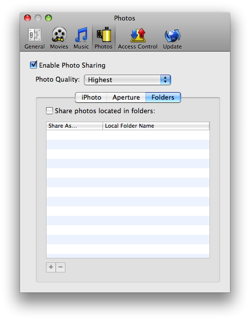Add a folder with the plus button
This screenshot has height=320, width=250.
(x=51, y=267)
